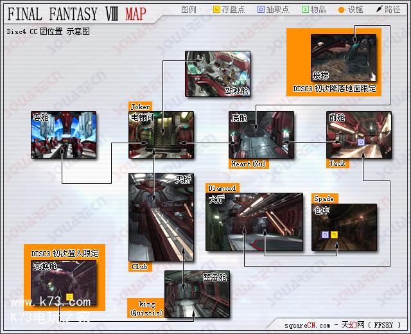411x334 pixels.
Task: Click the green item legend icon
Action: (x=305, y=10)
